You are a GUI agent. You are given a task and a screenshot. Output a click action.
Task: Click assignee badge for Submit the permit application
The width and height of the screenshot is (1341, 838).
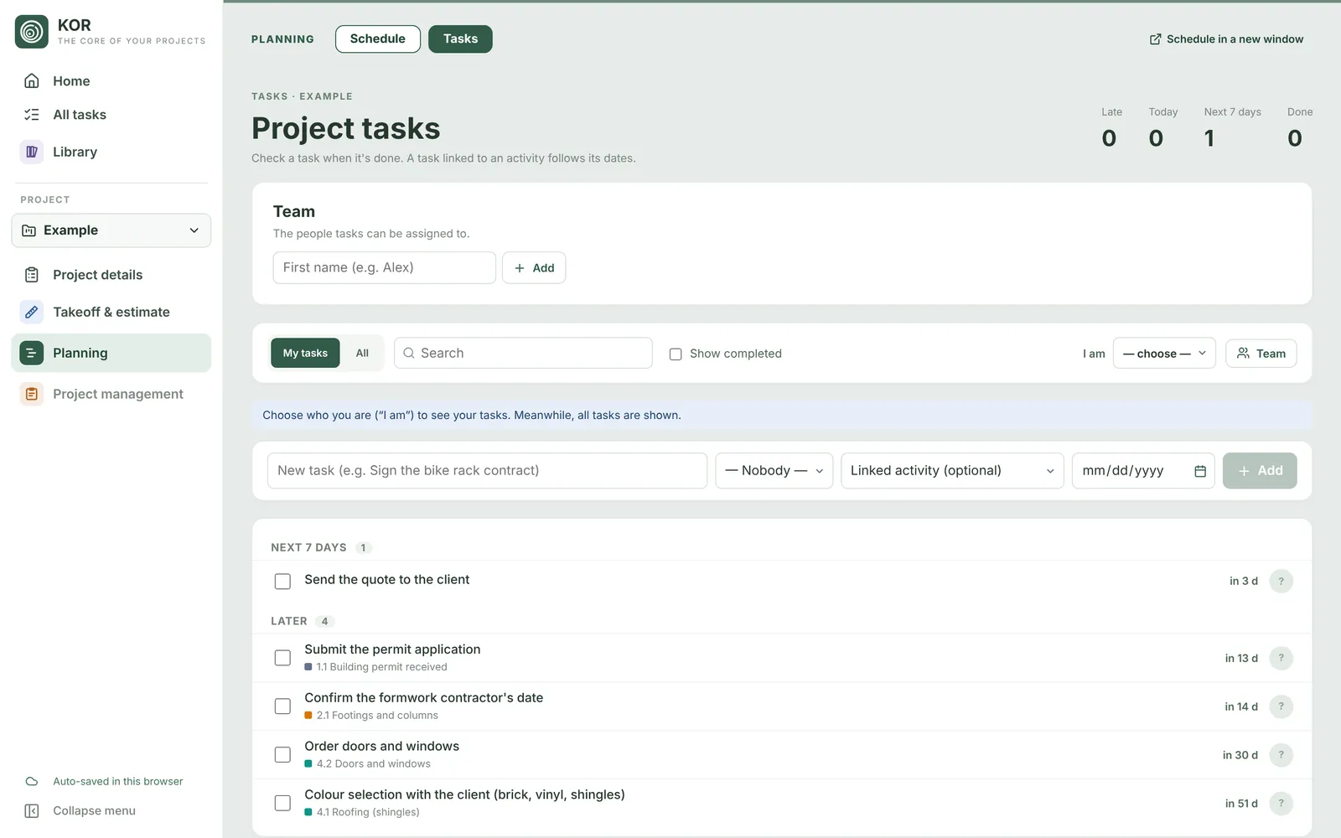click(x=1281, y=658)
